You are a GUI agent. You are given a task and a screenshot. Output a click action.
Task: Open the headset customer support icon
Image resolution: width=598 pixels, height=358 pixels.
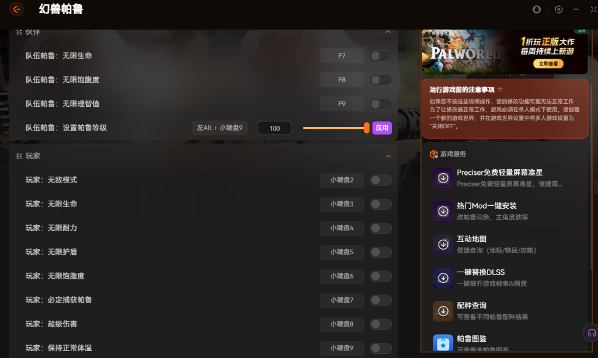coord(591,333)
